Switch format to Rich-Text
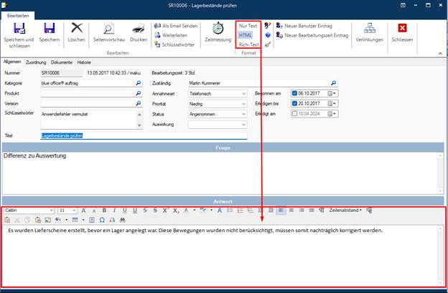The height and width of the screenshot is (293, 448). click(x=248, y=44)
